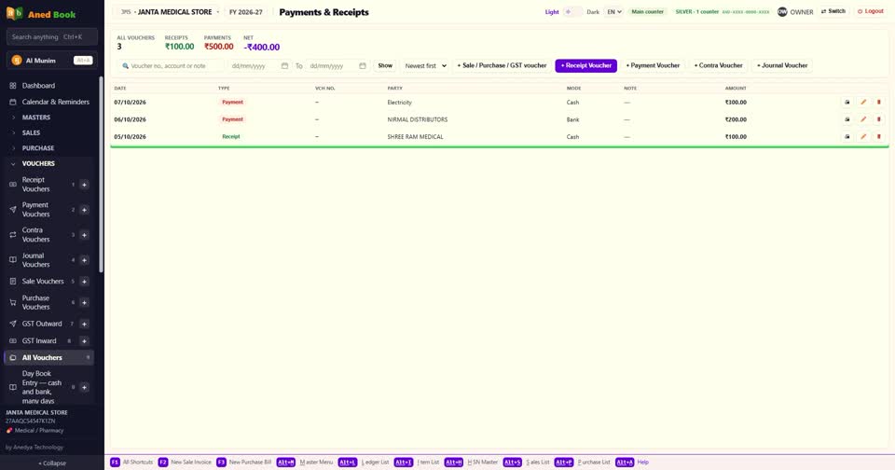The height and width of the screenshot is (470, 895).
Task: Go to Receipt Vouchers in sidebar
Action: coord(36,185)
